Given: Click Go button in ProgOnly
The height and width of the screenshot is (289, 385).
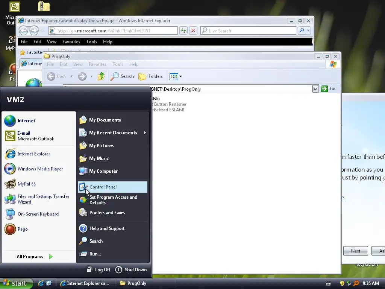Looking at the screenshot, I should click(x=328, y=89).
